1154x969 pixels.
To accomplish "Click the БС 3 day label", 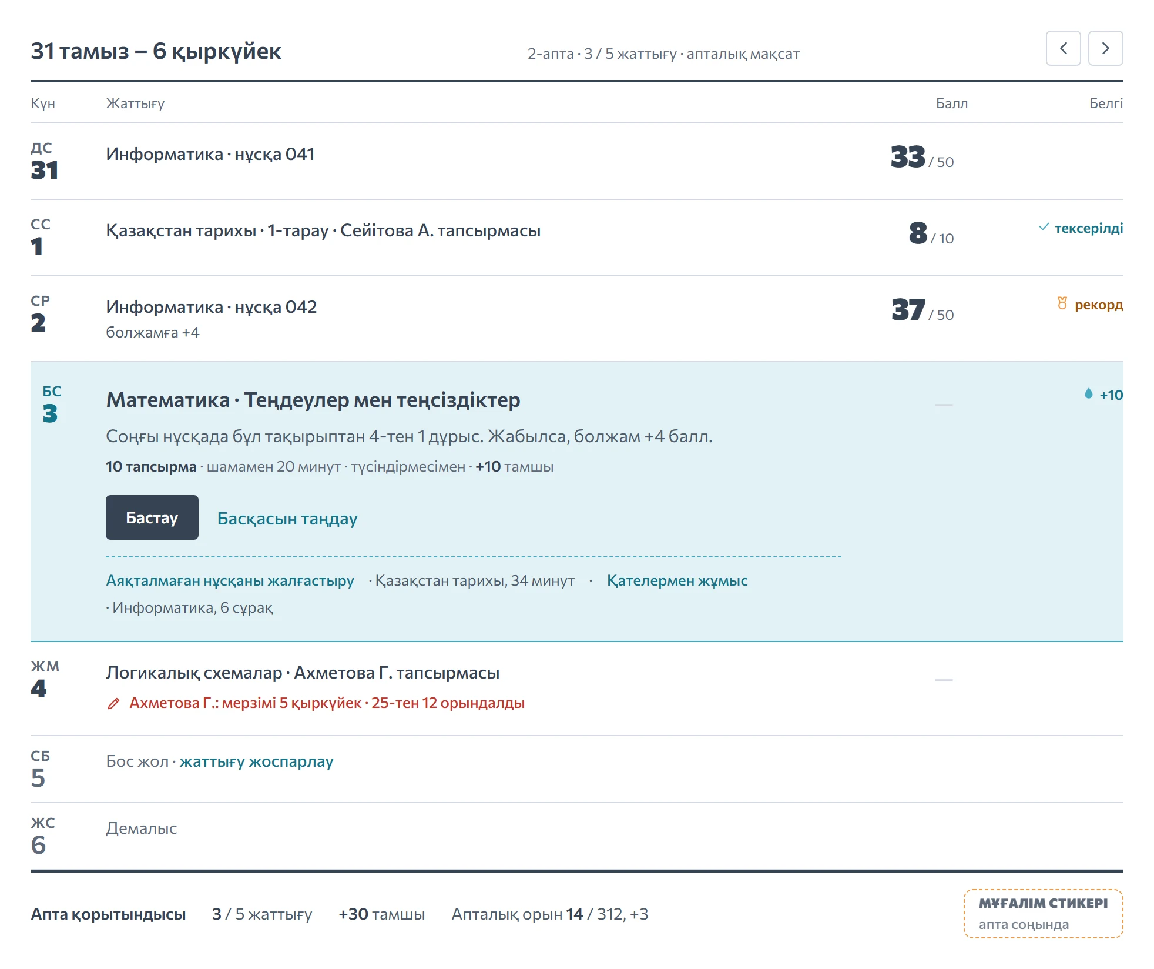I will click(x=52, y=405).
